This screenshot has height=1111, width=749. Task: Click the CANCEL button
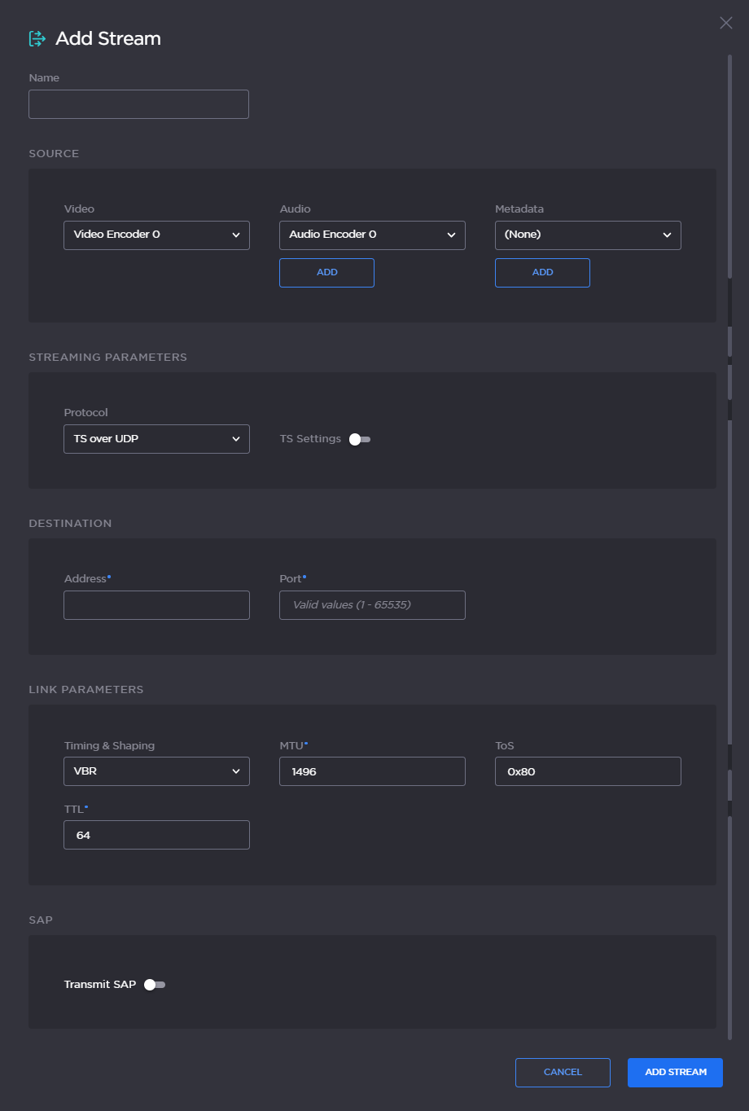(x=563, y=1072)
